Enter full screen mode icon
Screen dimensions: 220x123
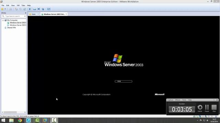39,9
